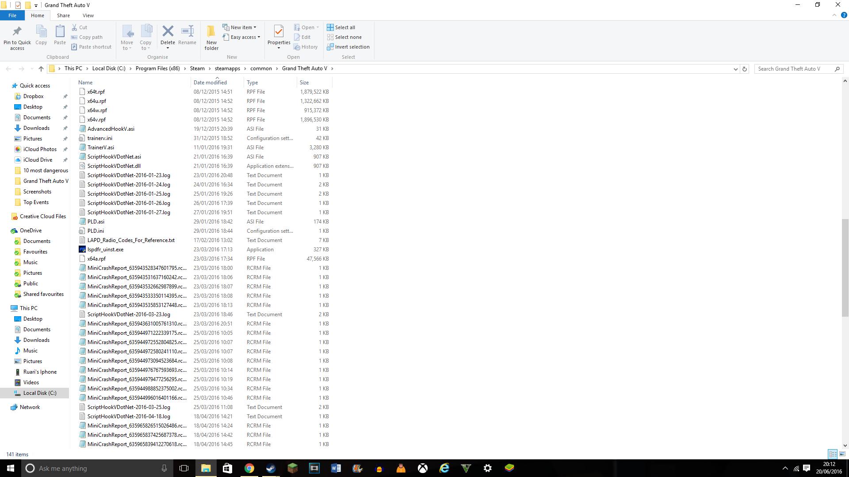Click the Search Grand Theft Auto V box
This screenshot has width=849, height=477.
(x=794, y=69)
